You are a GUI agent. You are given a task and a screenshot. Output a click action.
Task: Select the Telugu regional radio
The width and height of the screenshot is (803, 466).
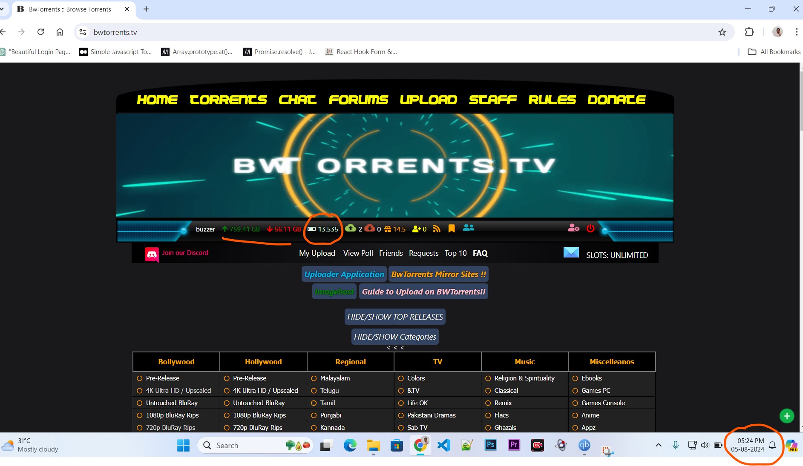pos(314,391)
